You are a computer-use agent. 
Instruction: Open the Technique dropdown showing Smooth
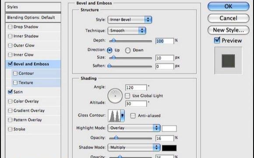(127, 31)
